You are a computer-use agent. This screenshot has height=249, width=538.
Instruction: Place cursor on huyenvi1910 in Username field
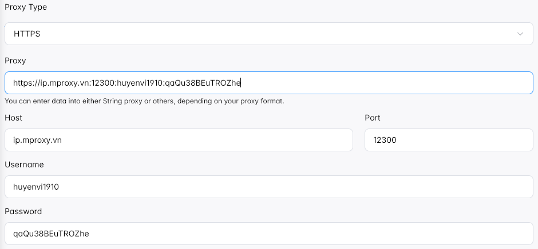(36, 187)
